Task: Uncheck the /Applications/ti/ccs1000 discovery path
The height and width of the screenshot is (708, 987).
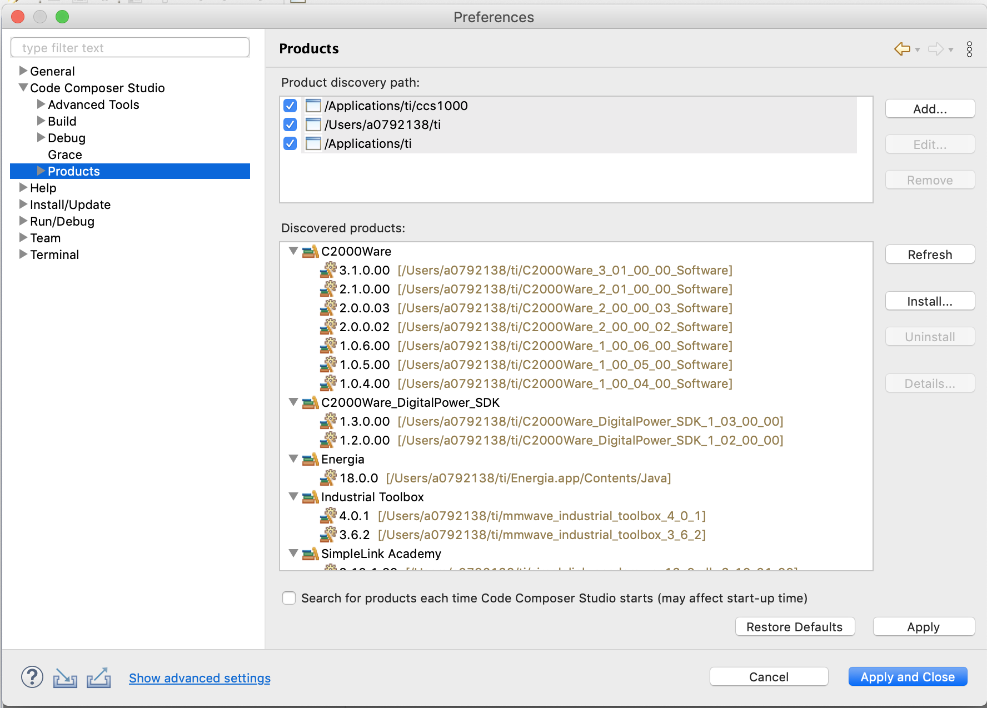Action: (x=290, y=106)
